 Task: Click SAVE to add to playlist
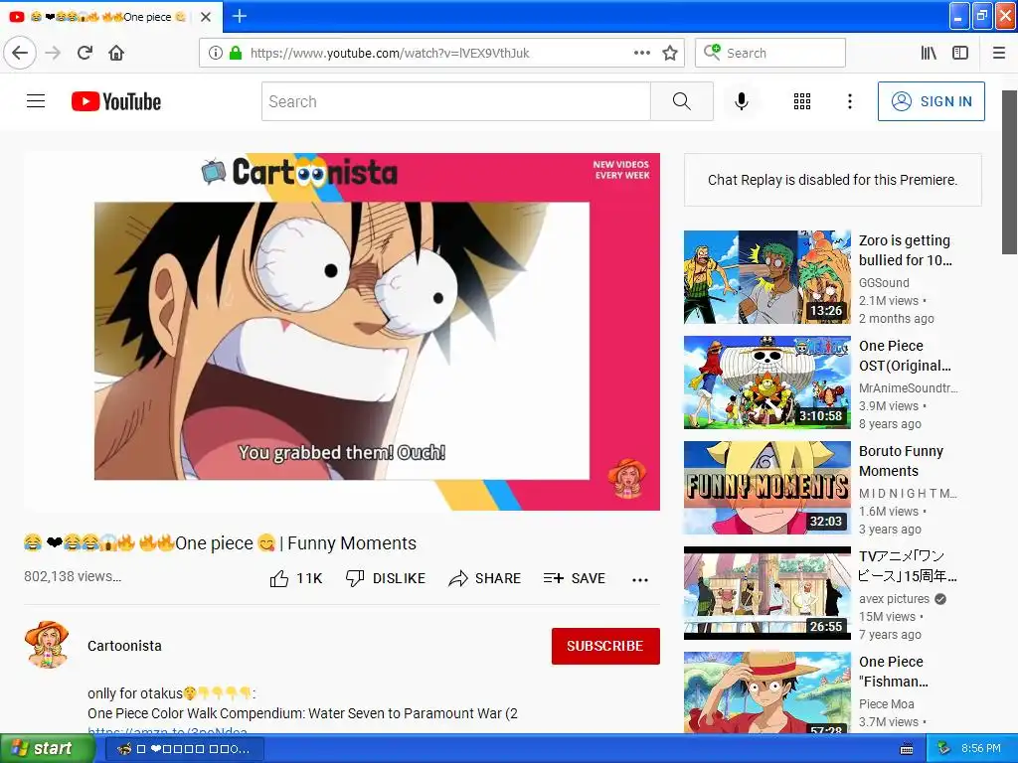click(574, 578)
